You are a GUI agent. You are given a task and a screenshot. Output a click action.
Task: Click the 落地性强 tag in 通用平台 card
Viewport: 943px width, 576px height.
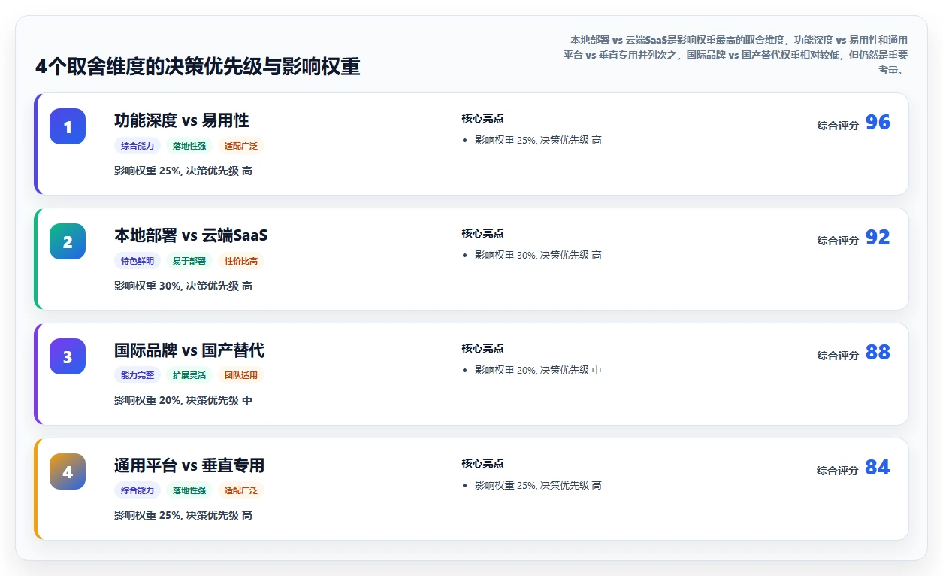(189, 490)
